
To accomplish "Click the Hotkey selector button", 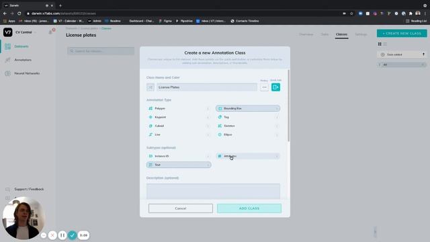I will point(264,87).
